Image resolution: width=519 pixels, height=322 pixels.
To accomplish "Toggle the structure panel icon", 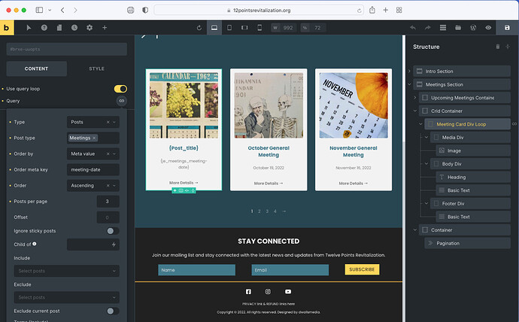I will [443, 28].
